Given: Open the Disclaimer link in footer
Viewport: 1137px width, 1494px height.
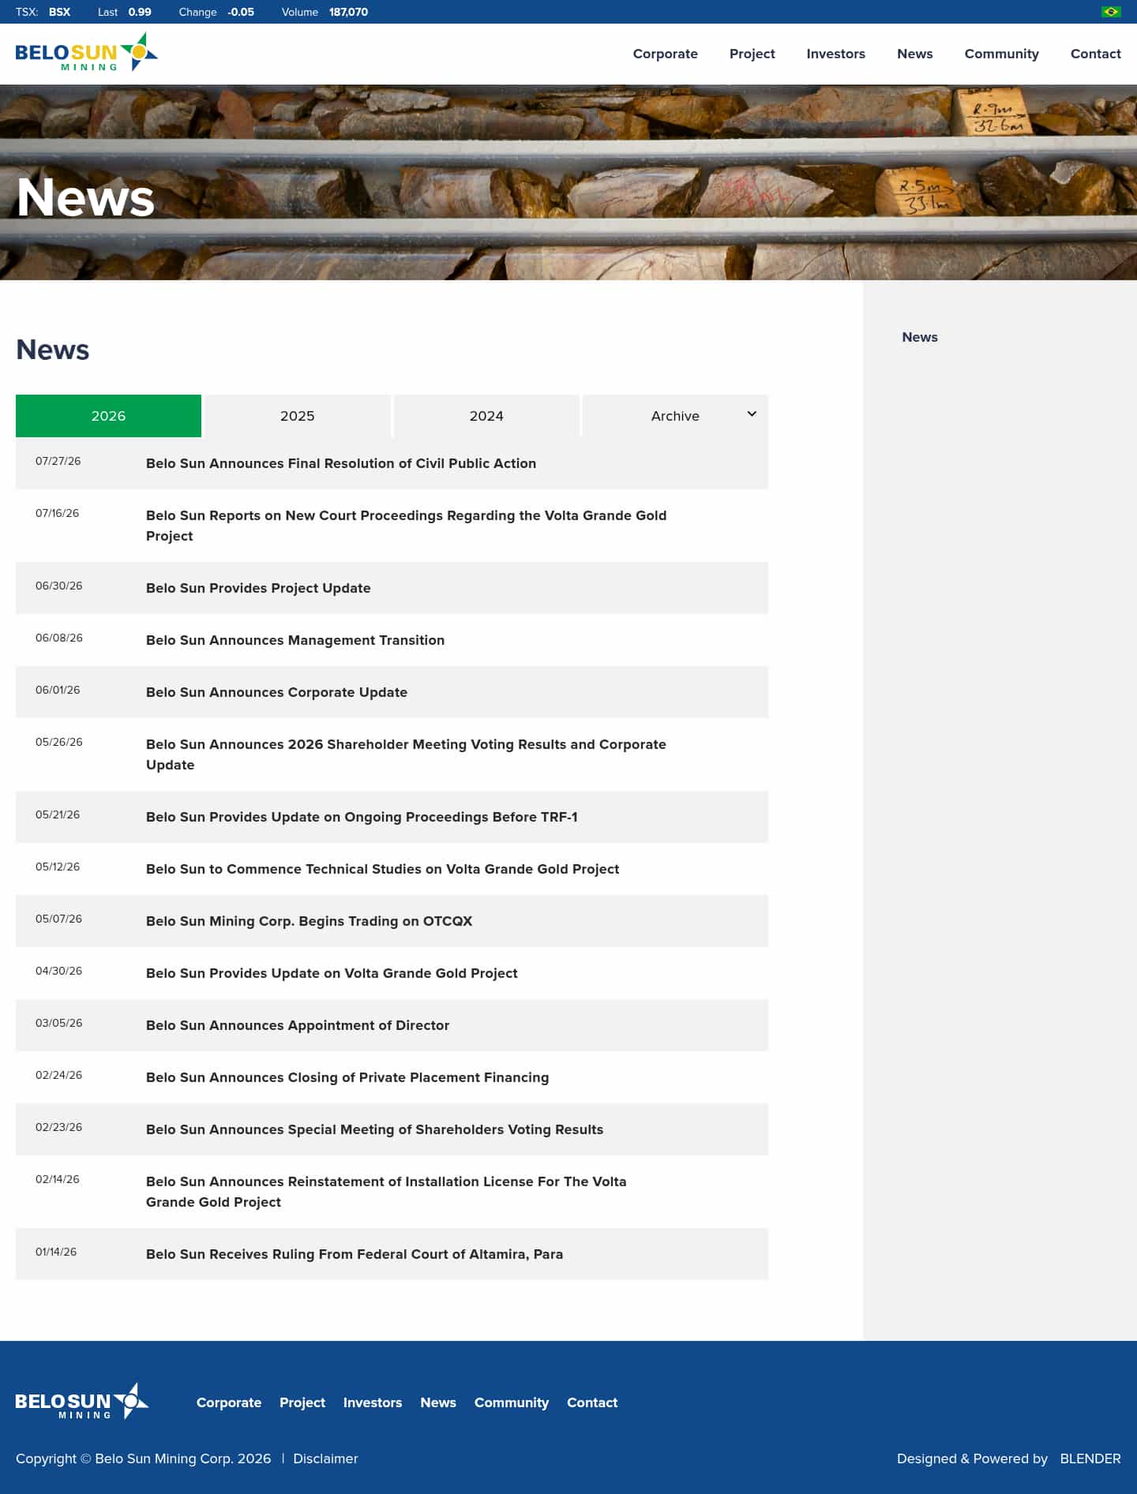Looking at the screenshot, I should pyautogui.click(x=325, y=1458).
